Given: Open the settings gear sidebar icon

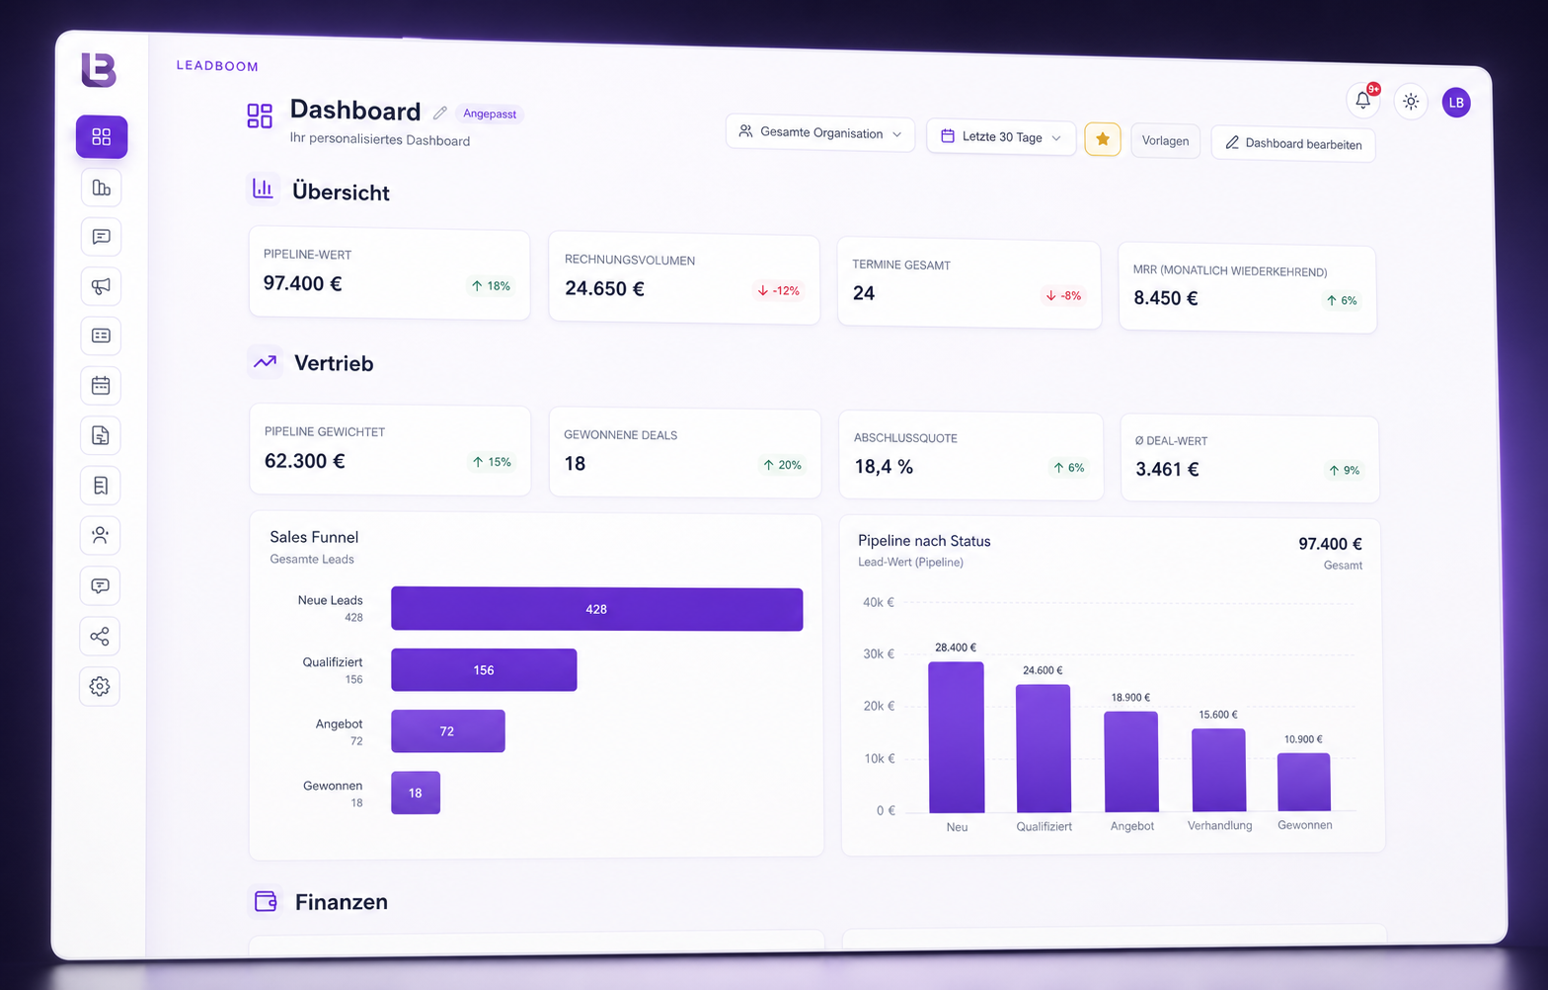Looking at the screenshot, I should [x=100, y=686].
